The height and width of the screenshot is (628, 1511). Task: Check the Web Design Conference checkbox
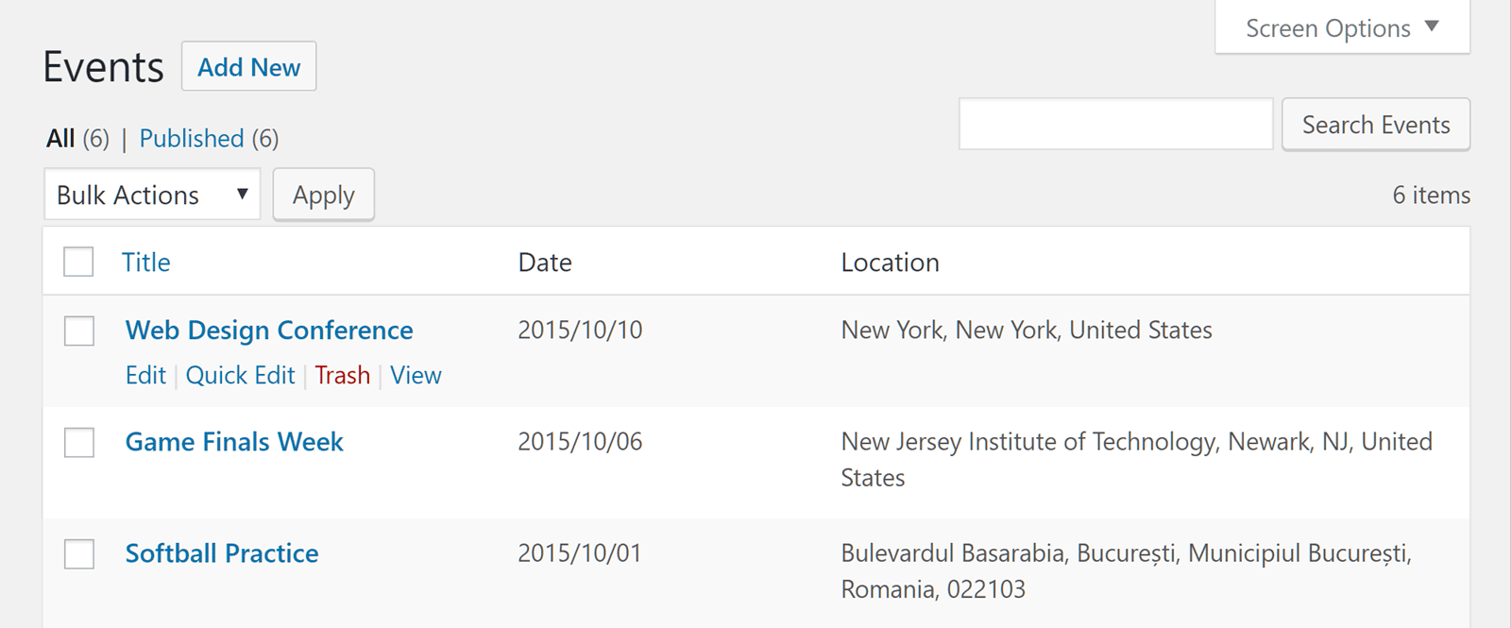point(79,331)
